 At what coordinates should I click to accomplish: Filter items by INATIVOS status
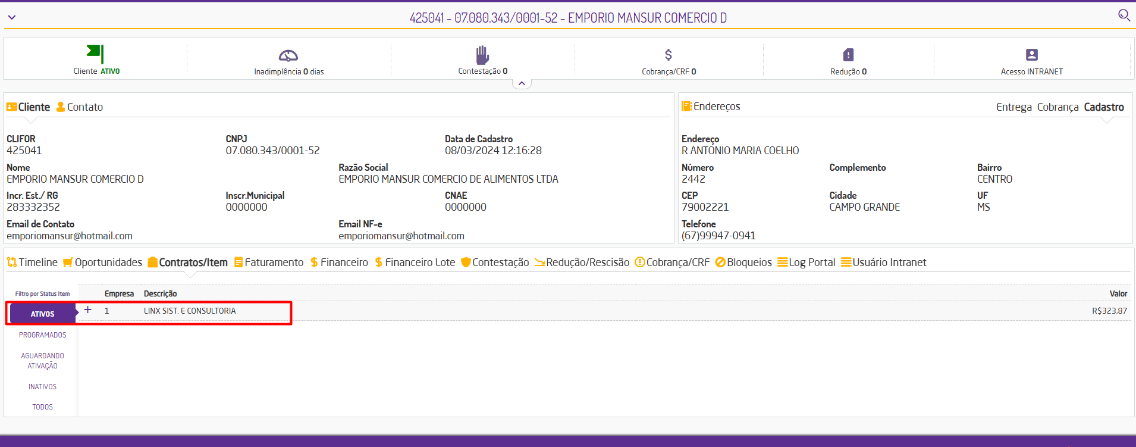43,387
